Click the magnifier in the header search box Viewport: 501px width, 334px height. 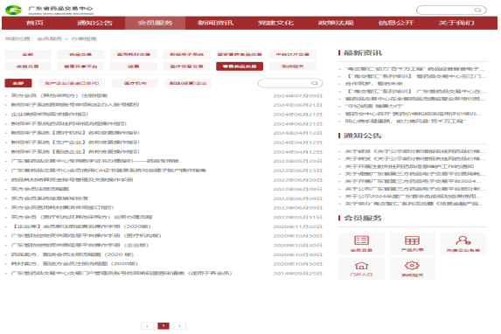pyautogui.click(x=477, y=10)
